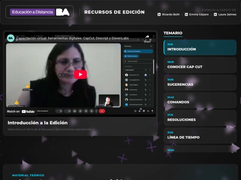Select INTRODUCCIÓN topic at 01:16
Viewport: 241px width, 180px height.
[x=200, y=47]
